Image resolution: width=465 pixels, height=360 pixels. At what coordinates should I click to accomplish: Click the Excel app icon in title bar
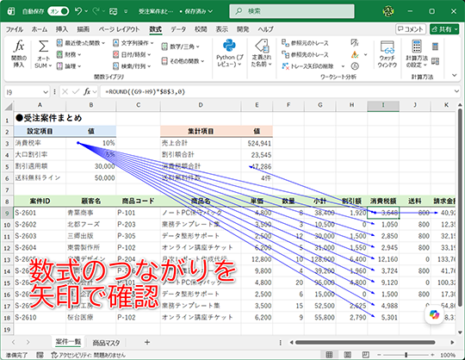(11, 11)
